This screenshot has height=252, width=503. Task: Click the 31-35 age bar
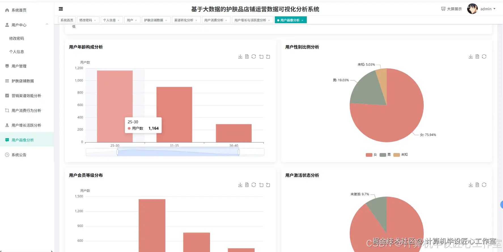(x=174, y=115)
